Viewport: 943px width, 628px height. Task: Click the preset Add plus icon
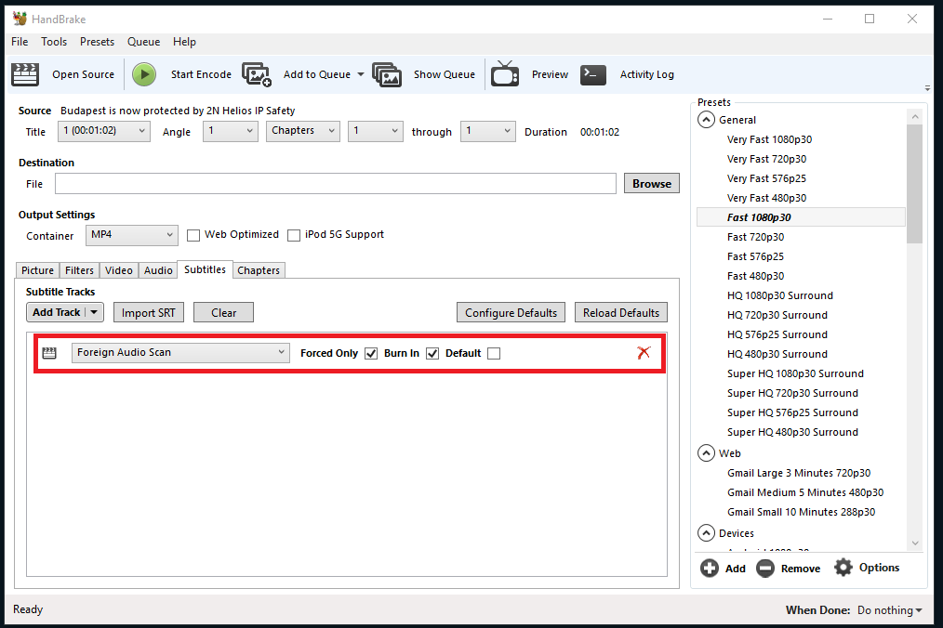(x=710, y=569)
